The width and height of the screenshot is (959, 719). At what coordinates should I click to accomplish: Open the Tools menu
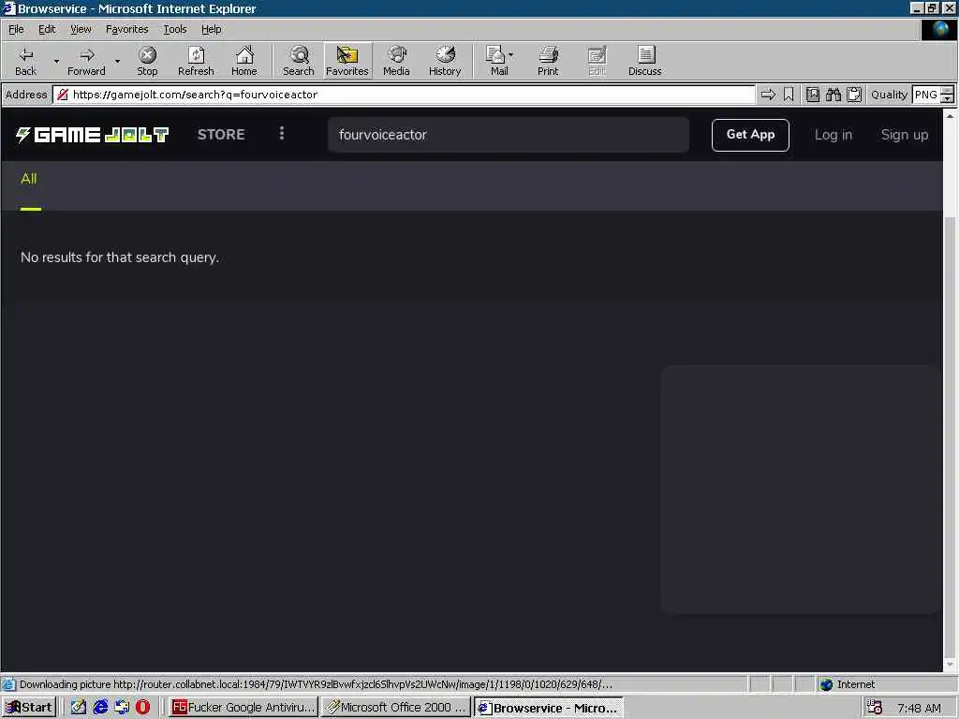click(x=174, y=29)
